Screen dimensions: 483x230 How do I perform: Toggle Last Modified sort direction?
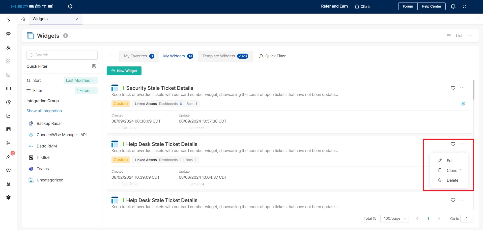point(80,81)
